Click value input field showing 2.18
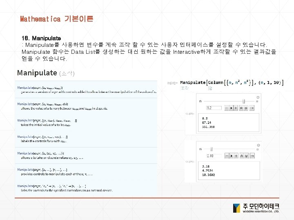294x220 pixels. point(214,156)
